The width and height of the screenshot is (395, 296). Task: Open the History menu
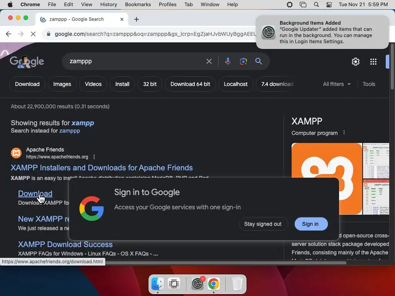tap(108, 4)
